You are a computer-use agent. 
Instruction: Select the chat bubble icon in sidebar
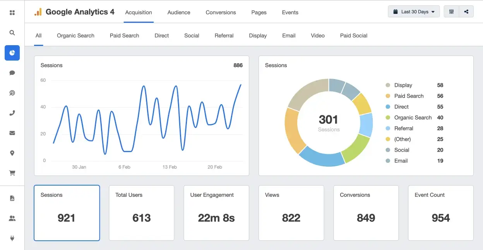point(12,73)
